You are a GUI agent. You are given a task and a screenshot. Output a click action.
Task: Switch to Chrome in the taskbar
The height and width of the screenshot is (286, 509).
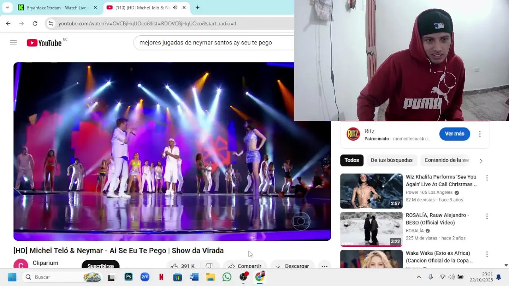click(260, 277)
